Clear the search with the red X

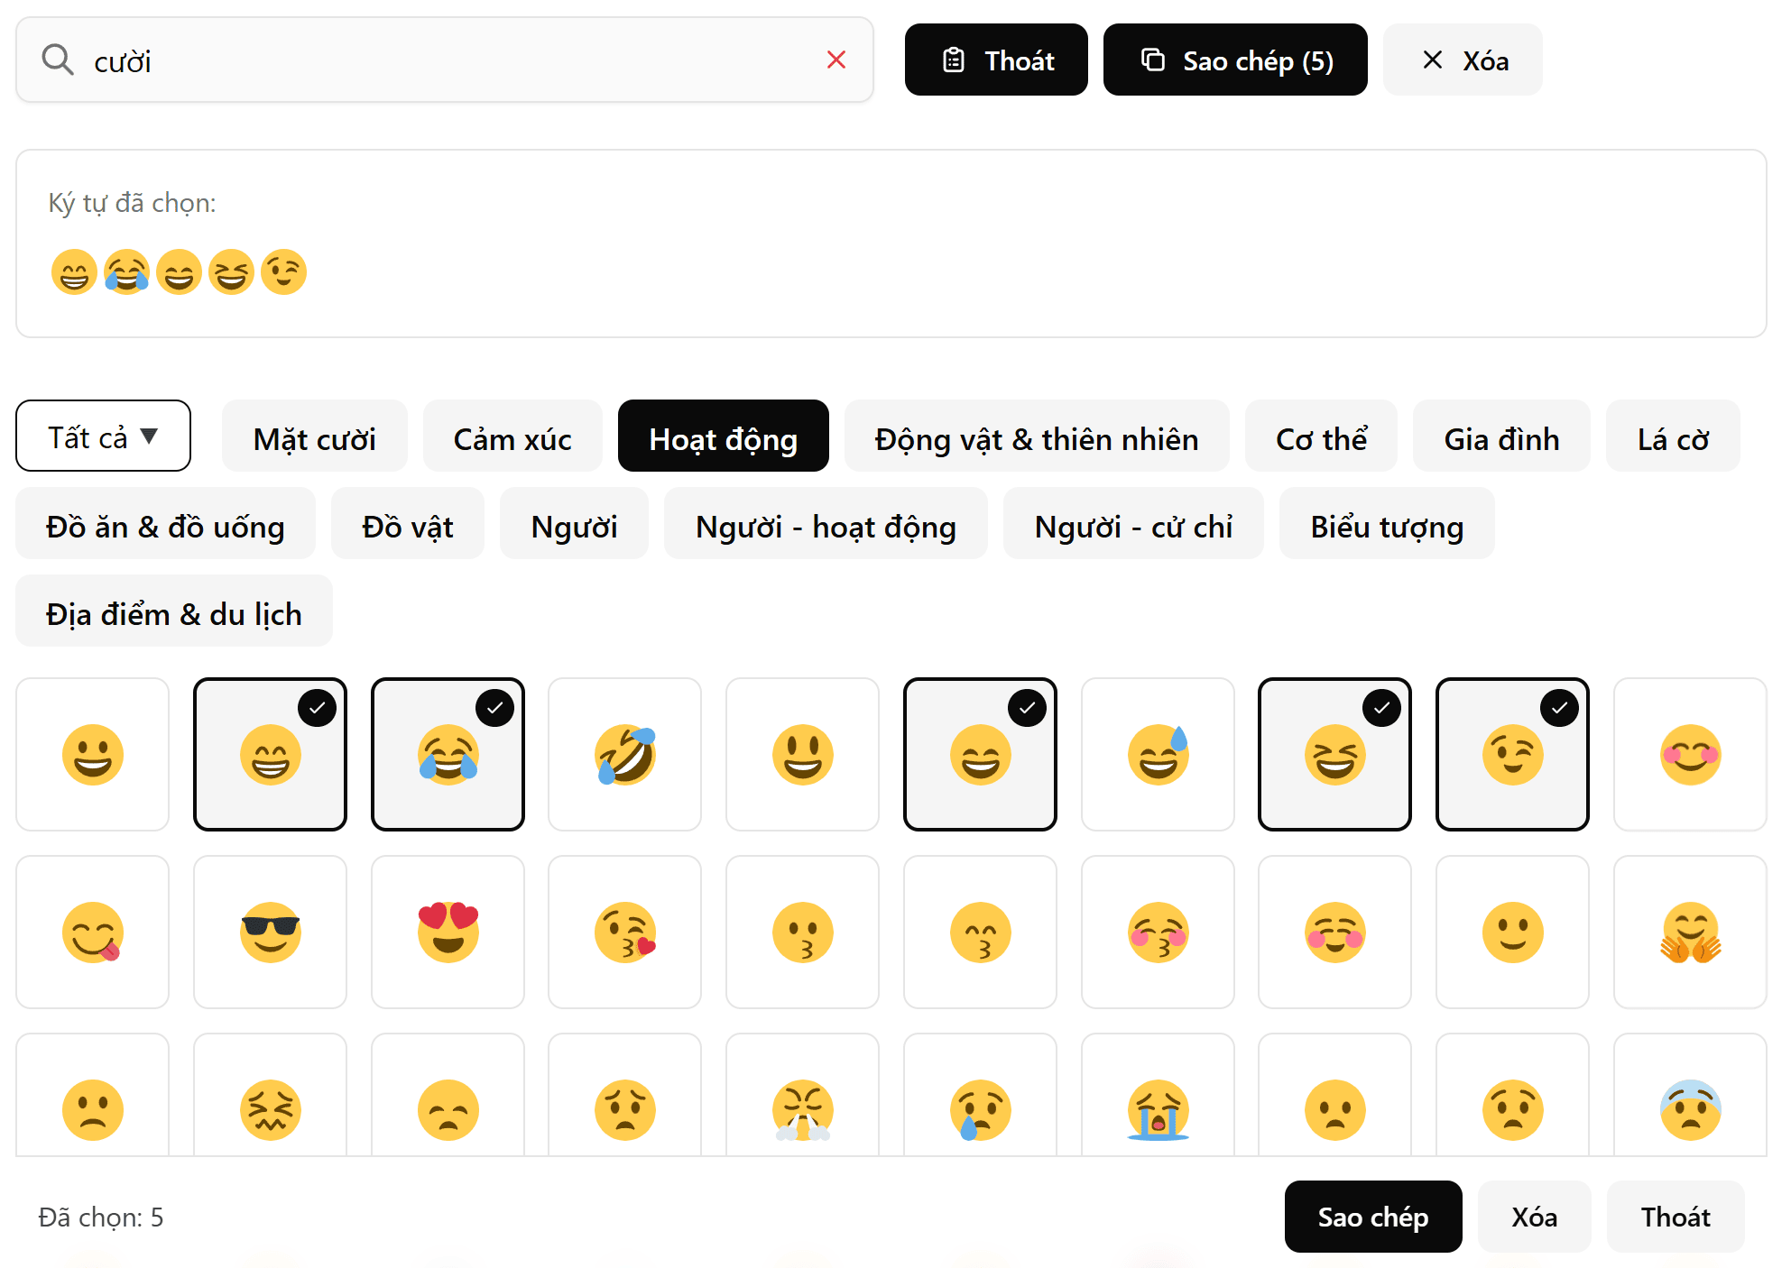pos(836,60)
